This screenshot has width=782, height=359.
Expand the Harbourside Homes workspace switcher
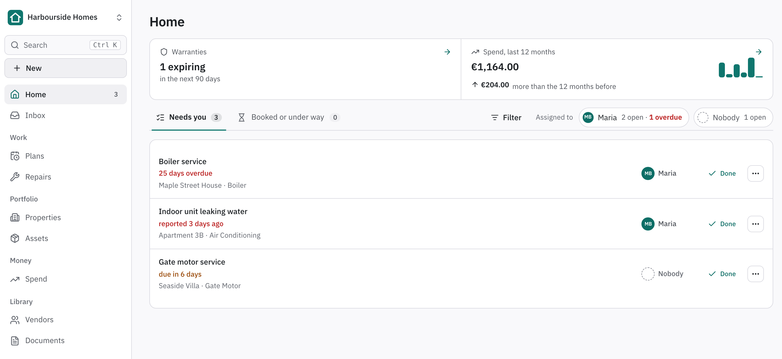point(119,17)
